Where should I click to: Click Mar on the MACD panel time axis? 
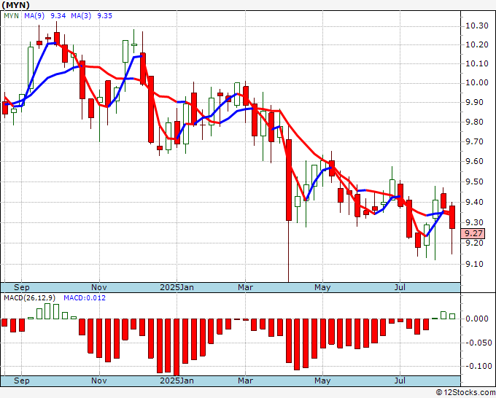click(x=246, y=381)
